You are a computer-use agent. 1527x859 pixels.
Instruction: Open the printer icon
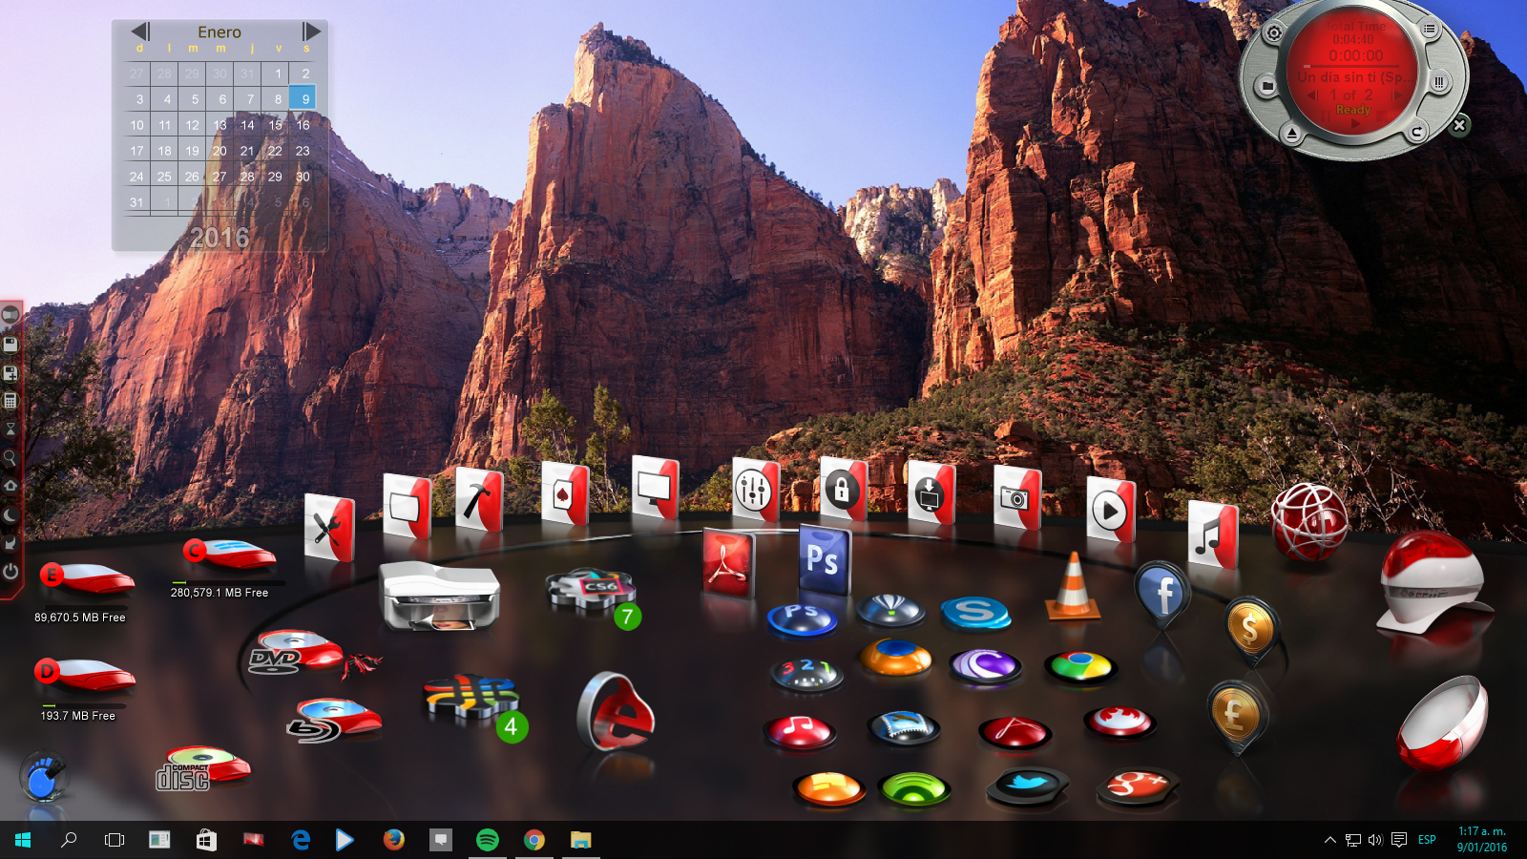coord(439,597)
